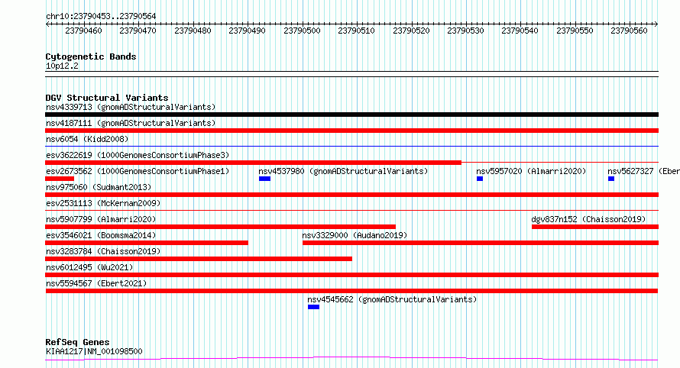
Task: Click ruler position 23790520
Action: click(x=411, y=31)
